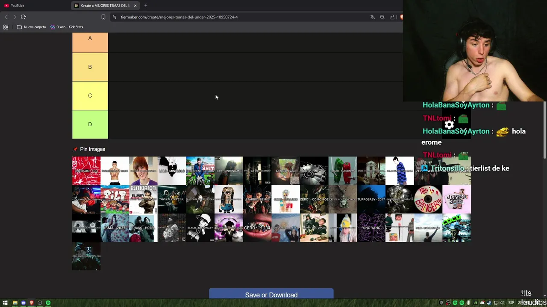
Task: Click the ESP language indicator in tray
Action: (x=511, y=303)
